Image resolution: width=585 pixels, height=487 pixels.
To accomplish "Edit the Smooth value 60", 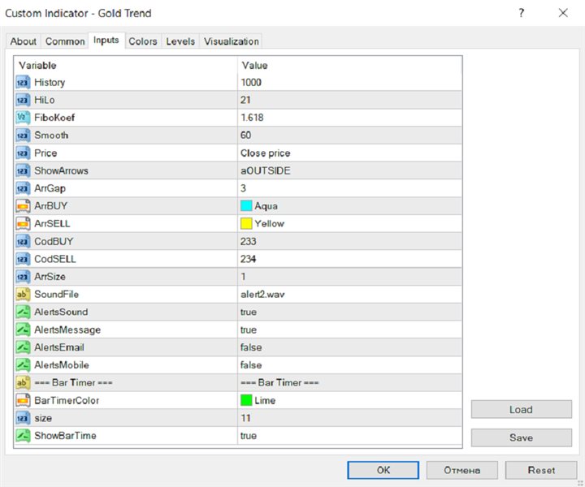I will 349,136.
